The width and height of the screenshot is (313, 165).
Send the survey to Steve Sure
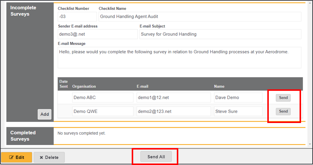[283, 111]
